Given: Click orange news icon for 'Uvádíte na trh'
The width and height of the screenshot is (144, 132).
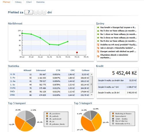Looking at the screenshot, I should pyautogui.click(x=98, y=44).
